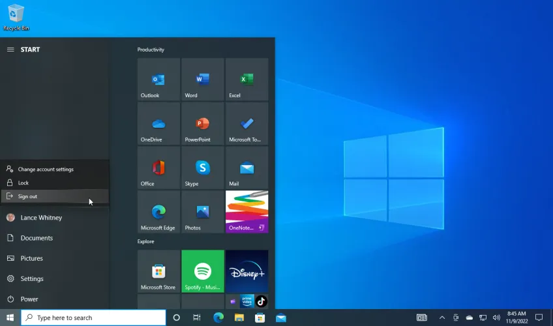553x326 pixels.
Task: Launch Word from Start tiles
Action: tap(202, 79)
